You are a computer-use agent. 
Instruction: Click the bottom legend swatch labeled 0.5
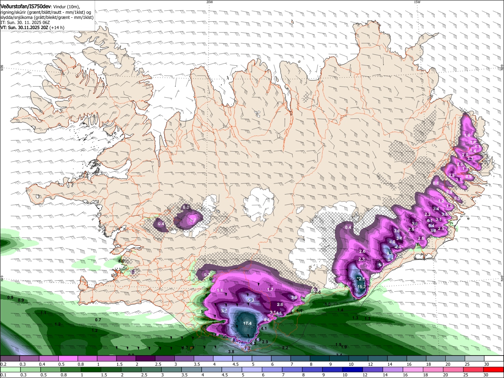point(50,370)
